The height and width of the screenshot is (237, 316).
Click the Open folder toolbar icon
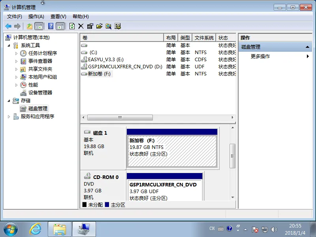99,26
